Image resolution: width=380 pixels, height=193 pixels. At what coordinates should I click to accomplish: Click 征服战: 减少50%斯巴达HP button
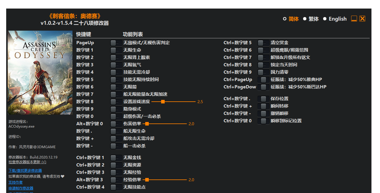(x=263, y=87)
